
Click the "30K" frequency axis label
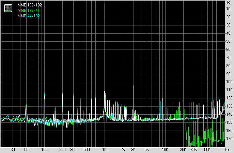click(194, 150)
